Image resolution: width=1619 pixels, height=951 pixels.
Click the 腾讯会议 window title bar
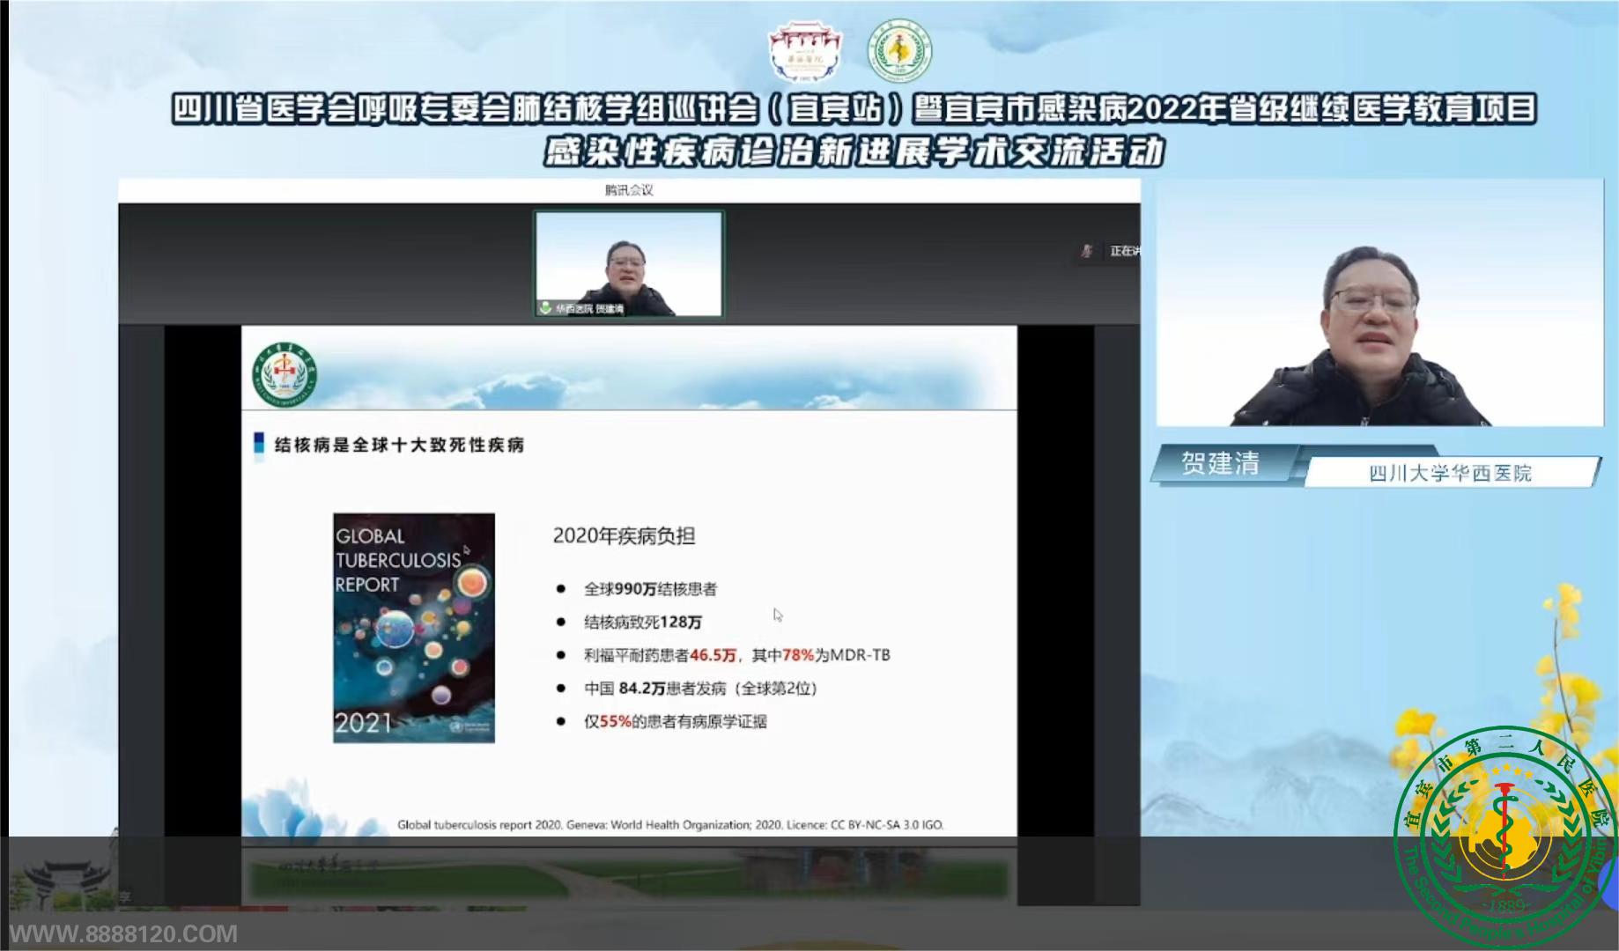tap(629, 190)
